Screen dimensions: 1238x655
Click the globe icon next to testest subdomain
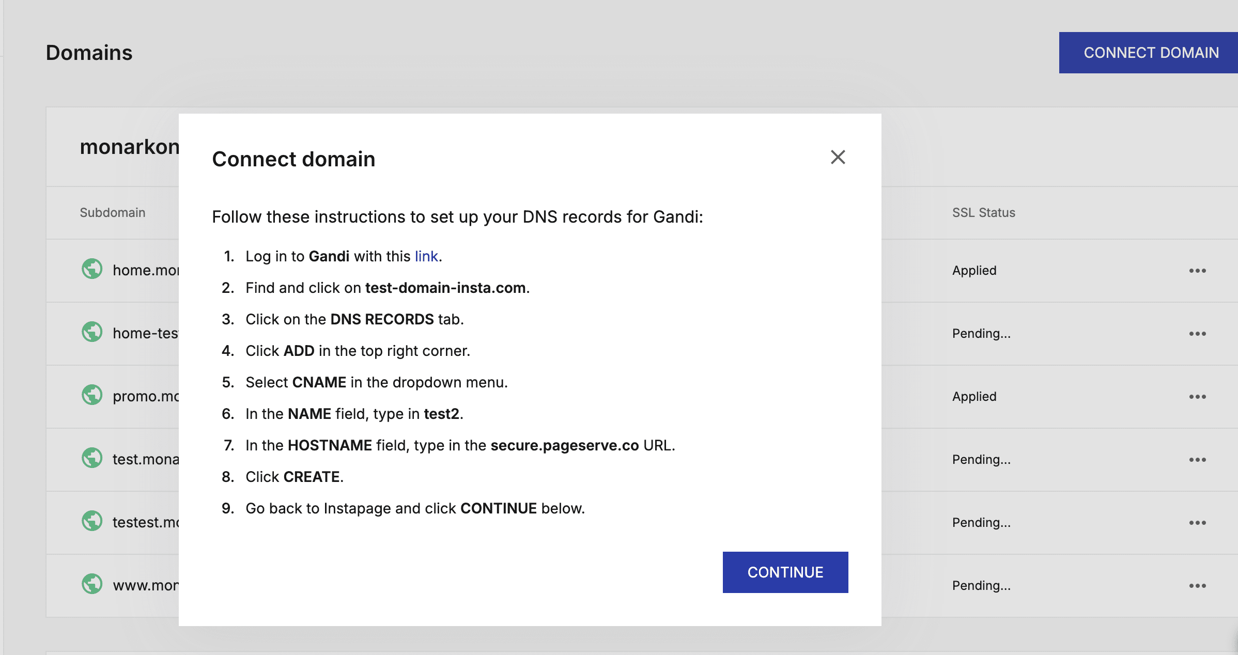(92, 521)
